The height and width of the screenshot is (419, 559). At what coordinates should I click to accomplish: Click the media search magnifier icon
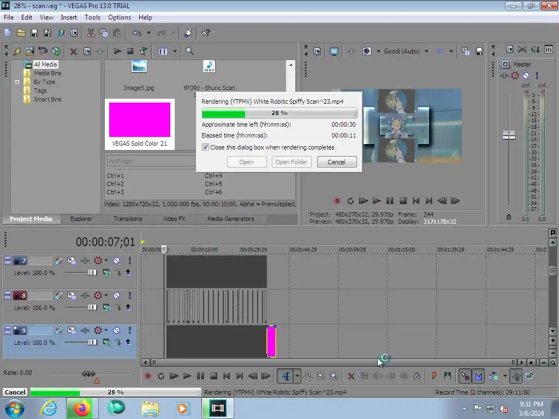pyautogui.click(x=189, y=51)
